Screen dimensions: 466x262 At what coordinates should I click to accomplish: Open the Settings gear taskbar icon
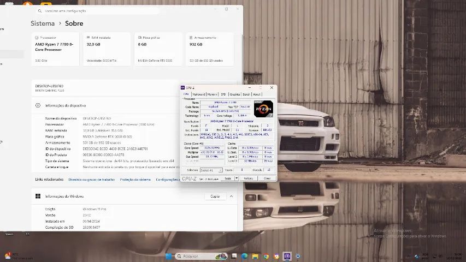tap(298, 256)
